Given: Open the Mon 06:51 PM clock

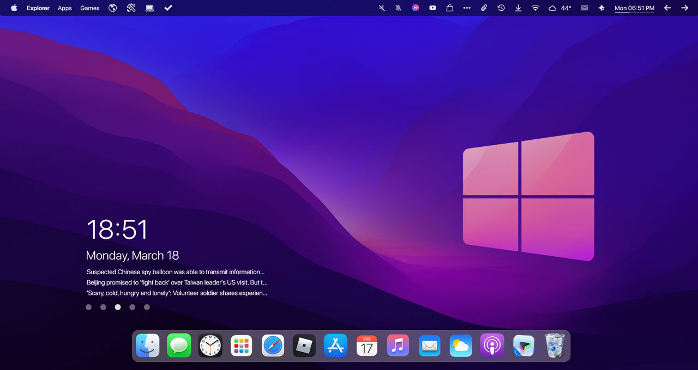Looking at the screenshot, I should pyautogui.click(x=634, y=8).
